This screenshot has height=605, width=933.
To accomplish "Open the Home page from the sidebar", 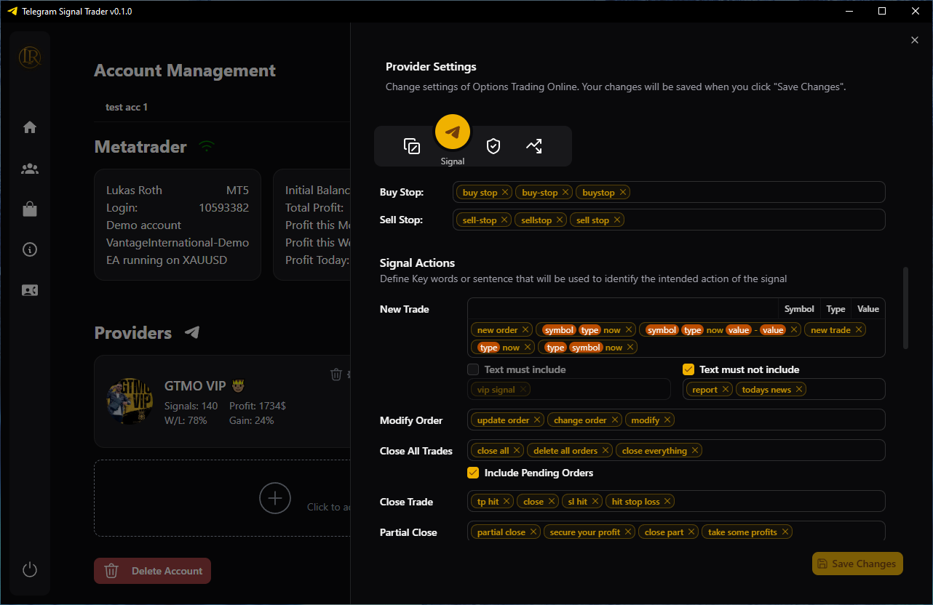I will click(x=30, y=127).
